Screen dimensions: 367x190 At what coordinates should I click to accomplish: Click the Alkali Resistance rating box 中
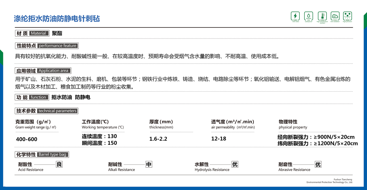tap(149, 164)
